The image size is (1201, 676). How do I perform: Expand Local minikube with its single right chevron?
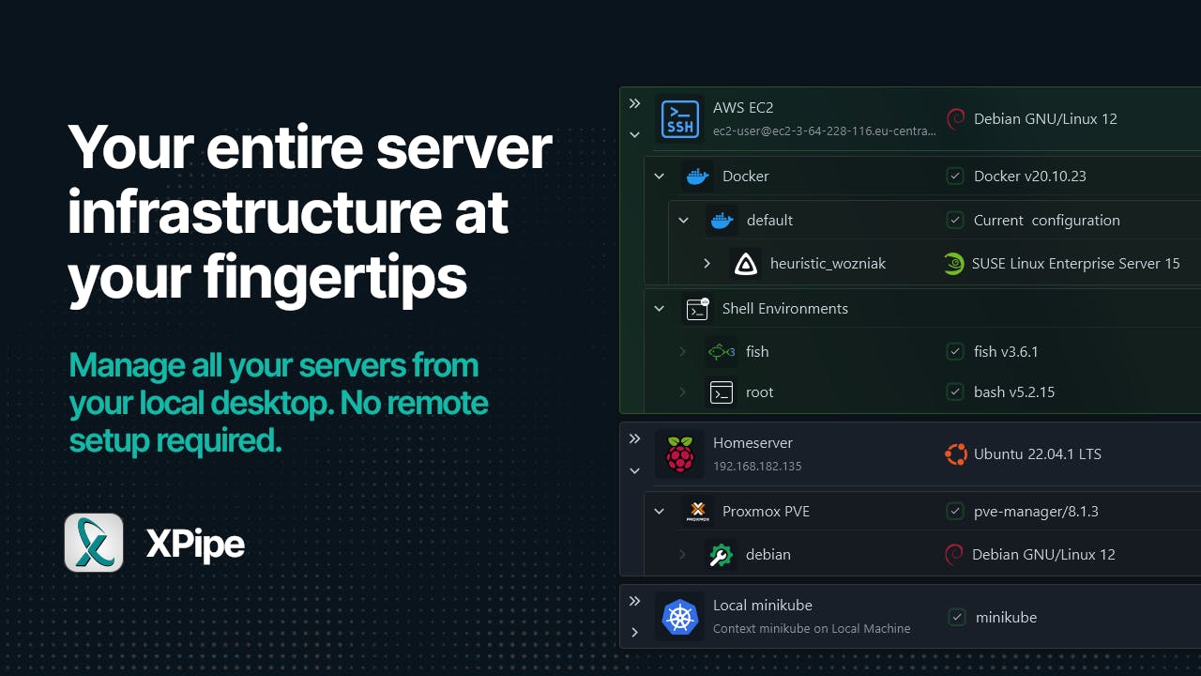tap(635, 633)
